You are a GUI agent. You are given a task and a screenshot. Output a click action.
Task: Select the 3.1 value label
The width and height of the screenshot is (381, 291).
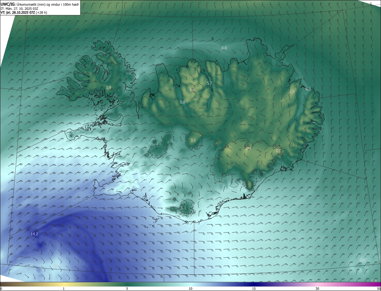(x=278, y=151)
